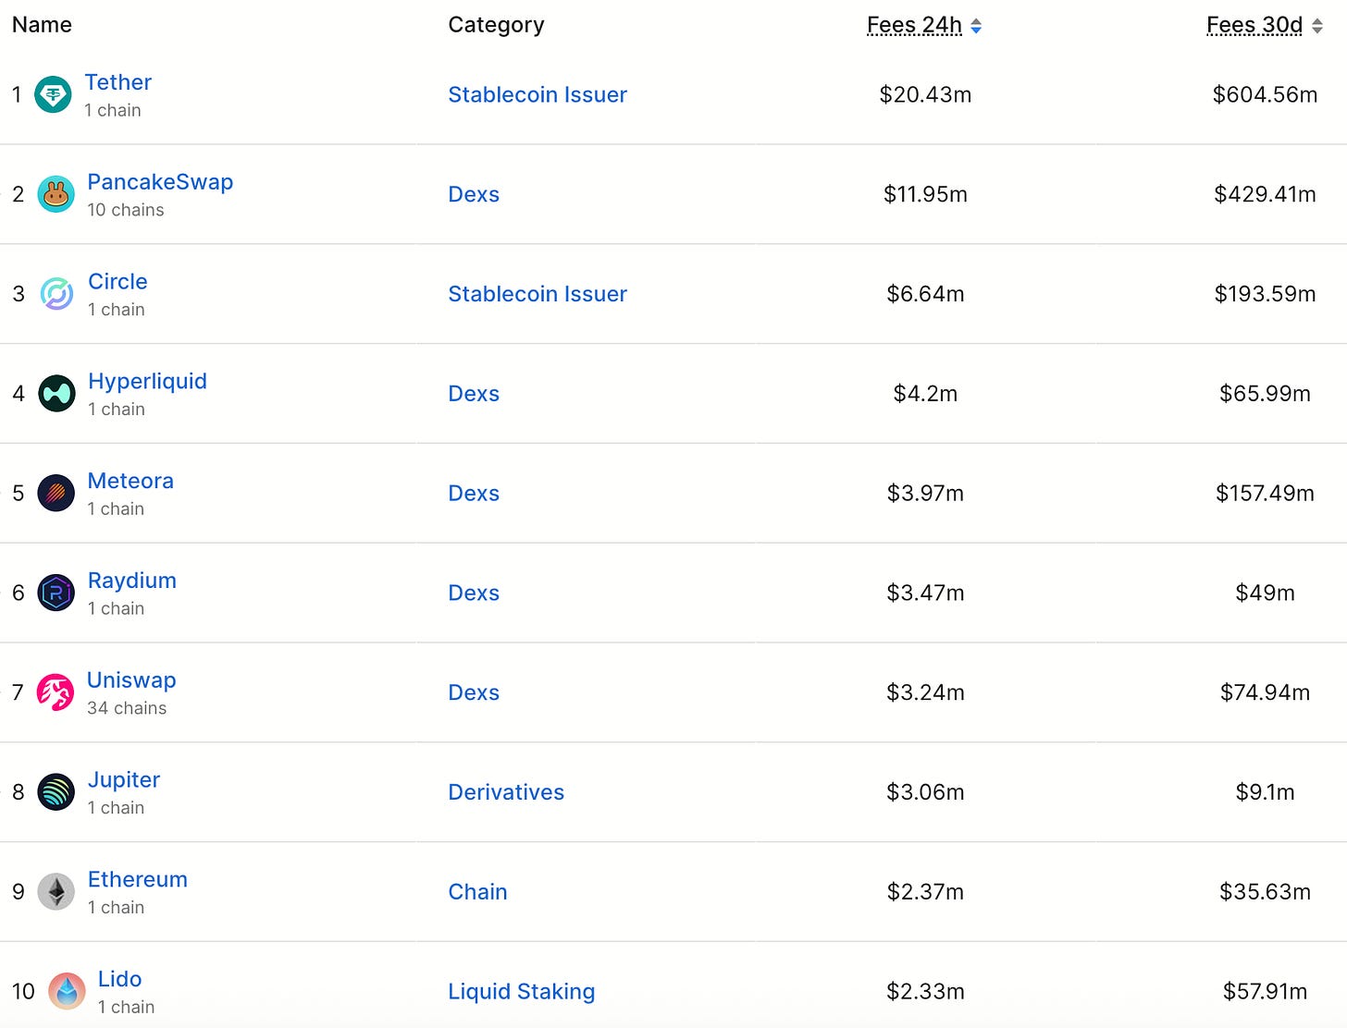Open the Tether protocol link

point(117,82)
